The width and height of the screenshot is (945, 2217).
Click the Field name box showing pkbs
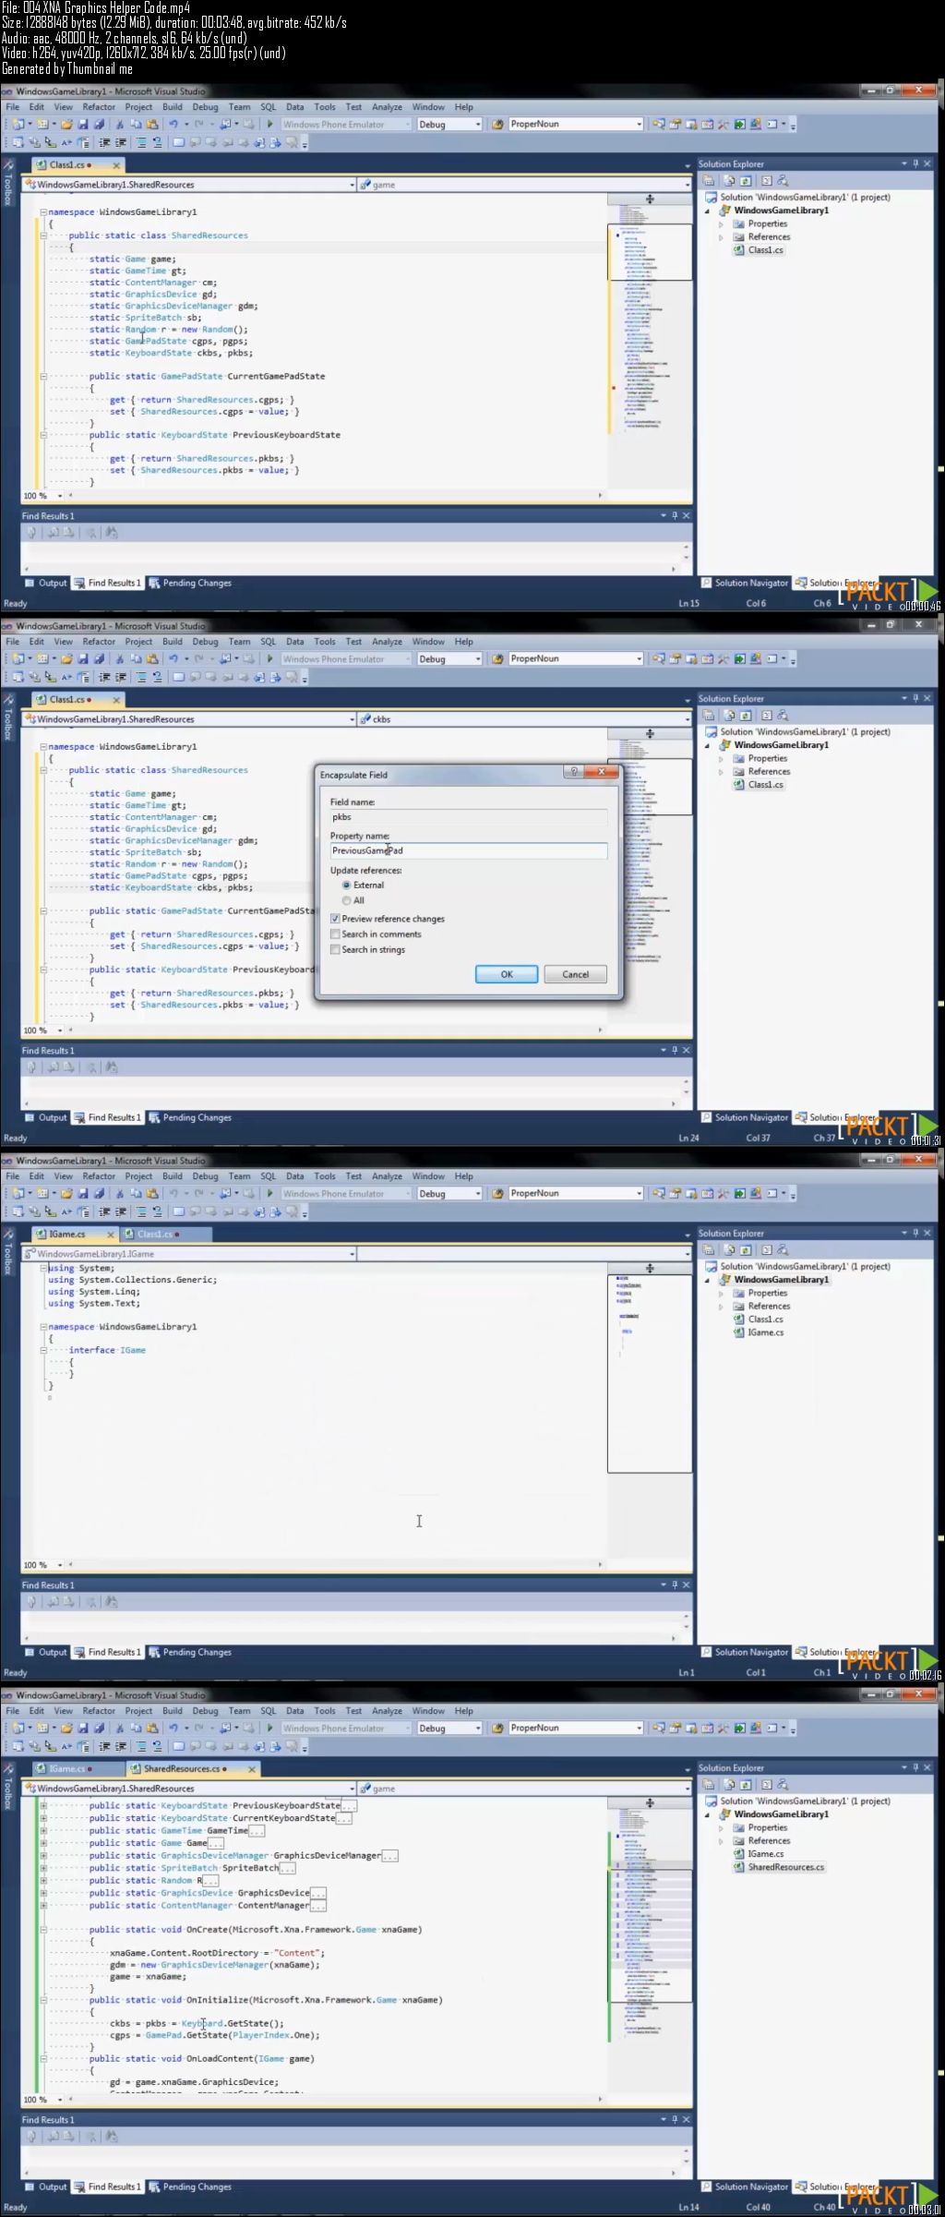(469, 817)
